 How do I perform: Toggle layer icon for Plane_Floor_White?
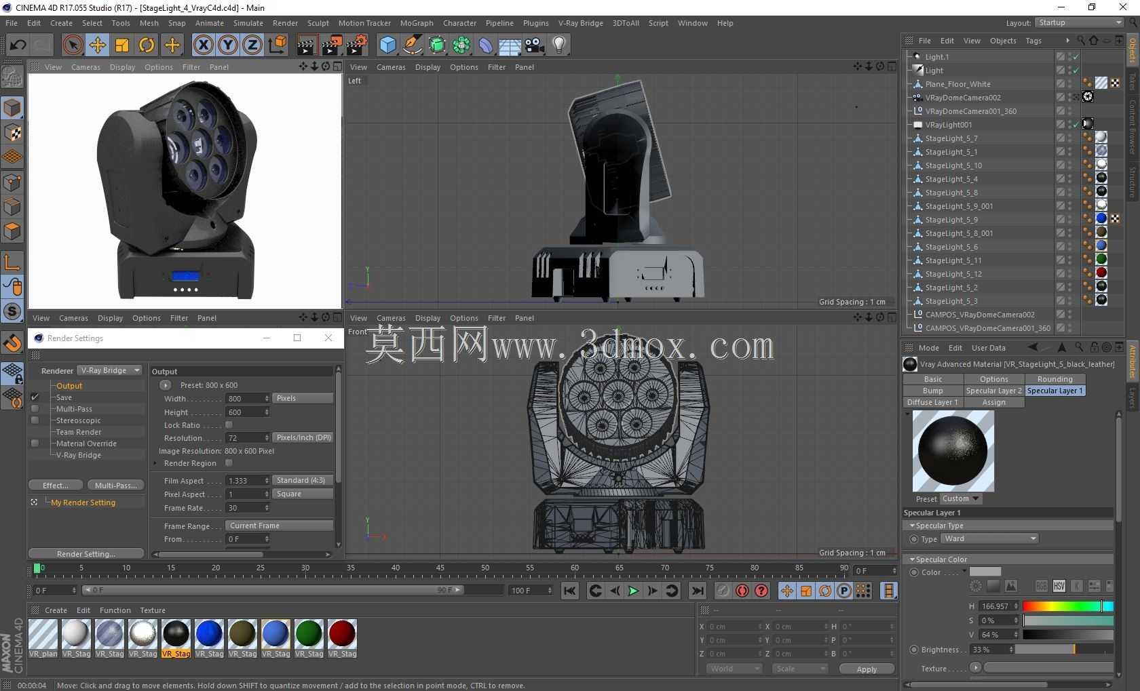point(1060,84)
